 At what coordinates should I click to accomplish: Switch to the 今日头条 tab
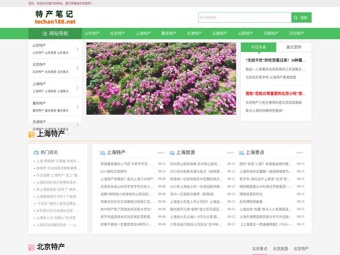point(258,47)
